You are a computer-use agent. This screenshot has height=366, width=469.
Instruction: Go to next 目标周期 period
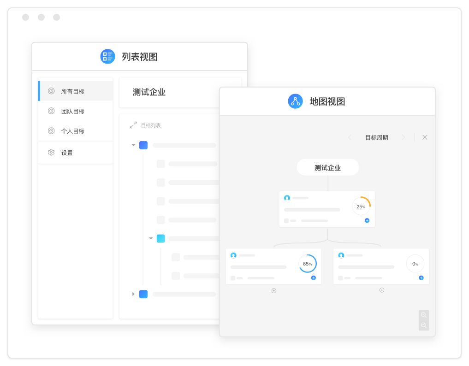click(x=404, y=137)
